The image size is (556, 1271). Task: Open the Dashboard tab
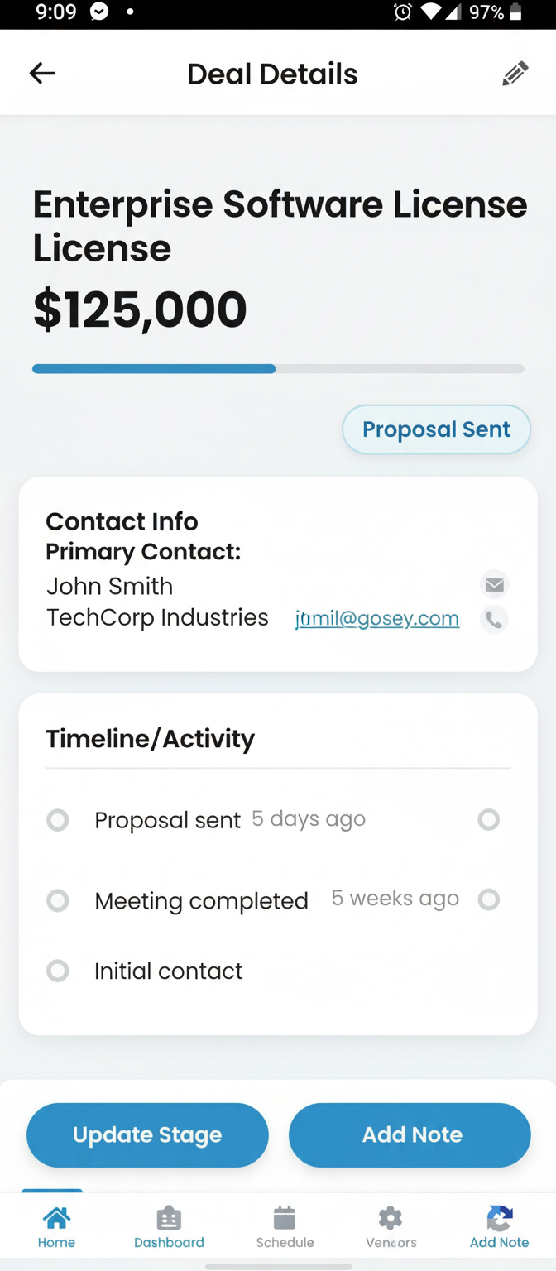tap(169, 1226)
